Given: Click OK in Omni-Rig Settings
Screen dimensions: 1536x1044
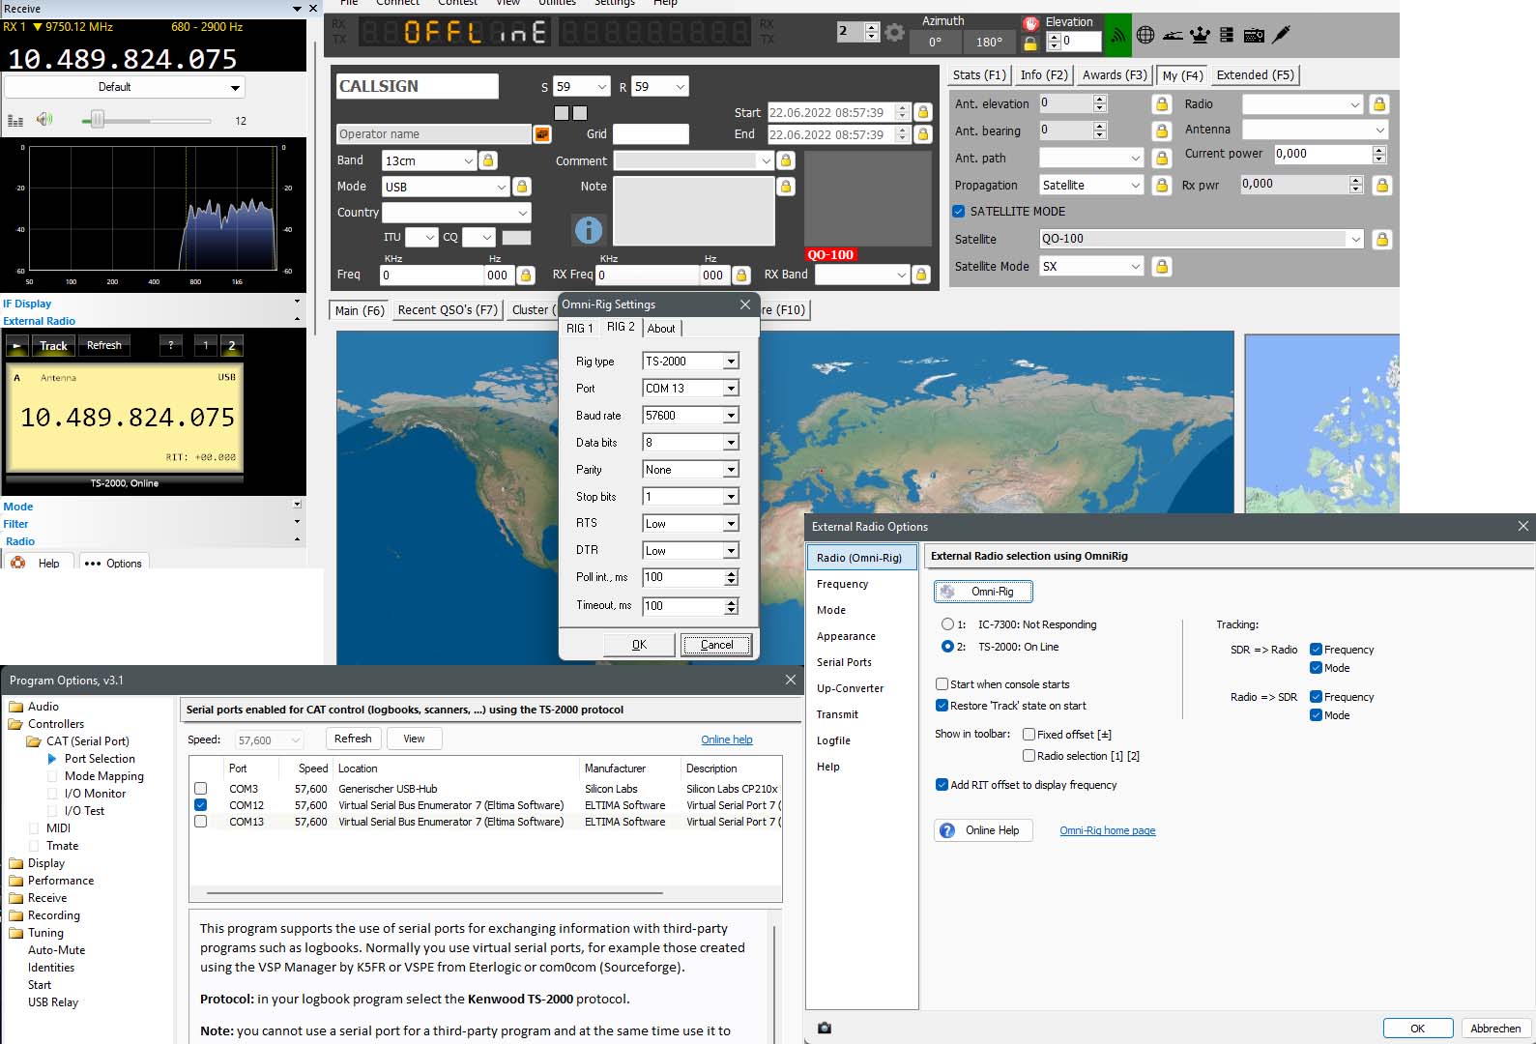Looking at the screenshot, I should click(639, 645).
